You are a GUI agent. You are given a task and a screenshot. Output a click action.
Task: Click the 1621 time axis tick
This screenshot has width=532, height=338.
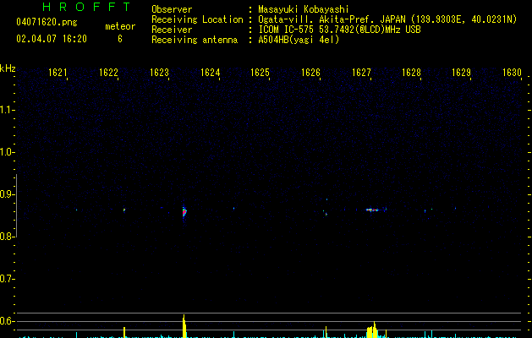(58, 73)
